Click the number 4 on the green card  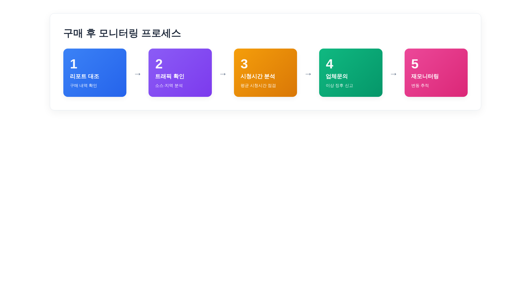pos(329,64)
